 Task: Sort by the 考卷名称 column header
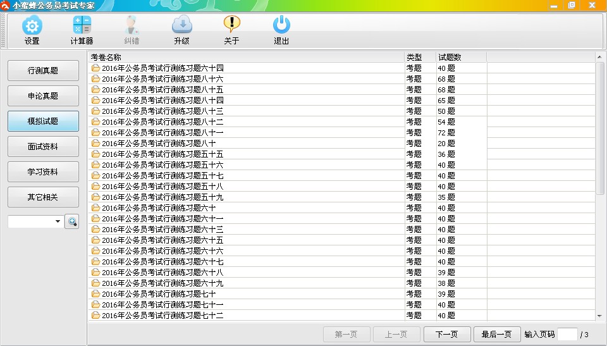(247, 58)
